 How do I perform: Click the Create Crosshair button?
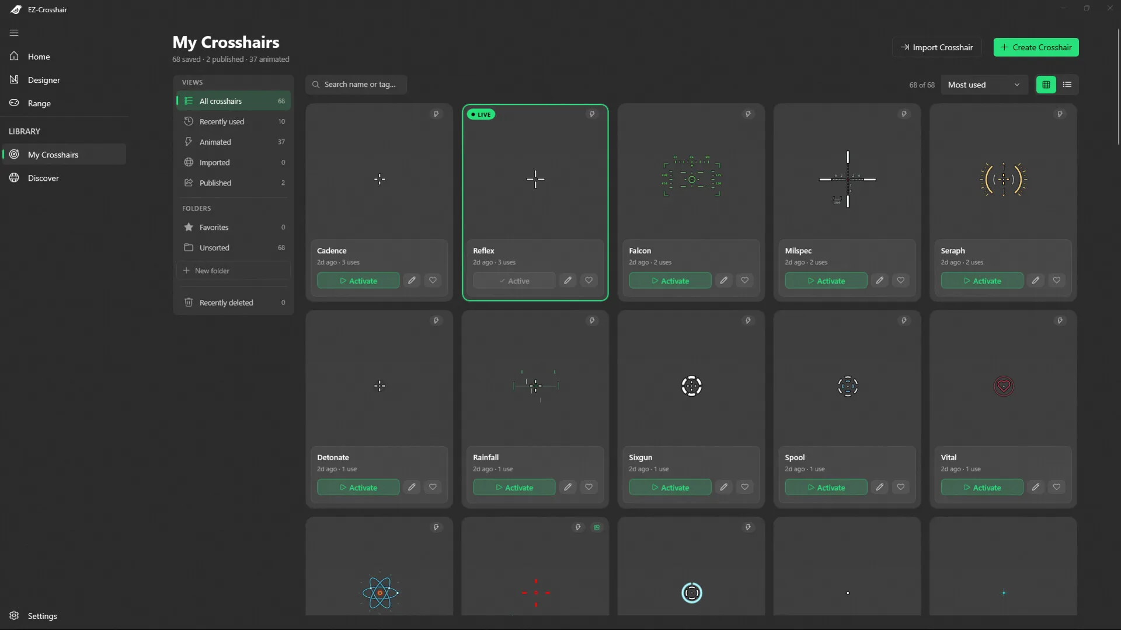pyautogui.click(x=1036, y=47)
